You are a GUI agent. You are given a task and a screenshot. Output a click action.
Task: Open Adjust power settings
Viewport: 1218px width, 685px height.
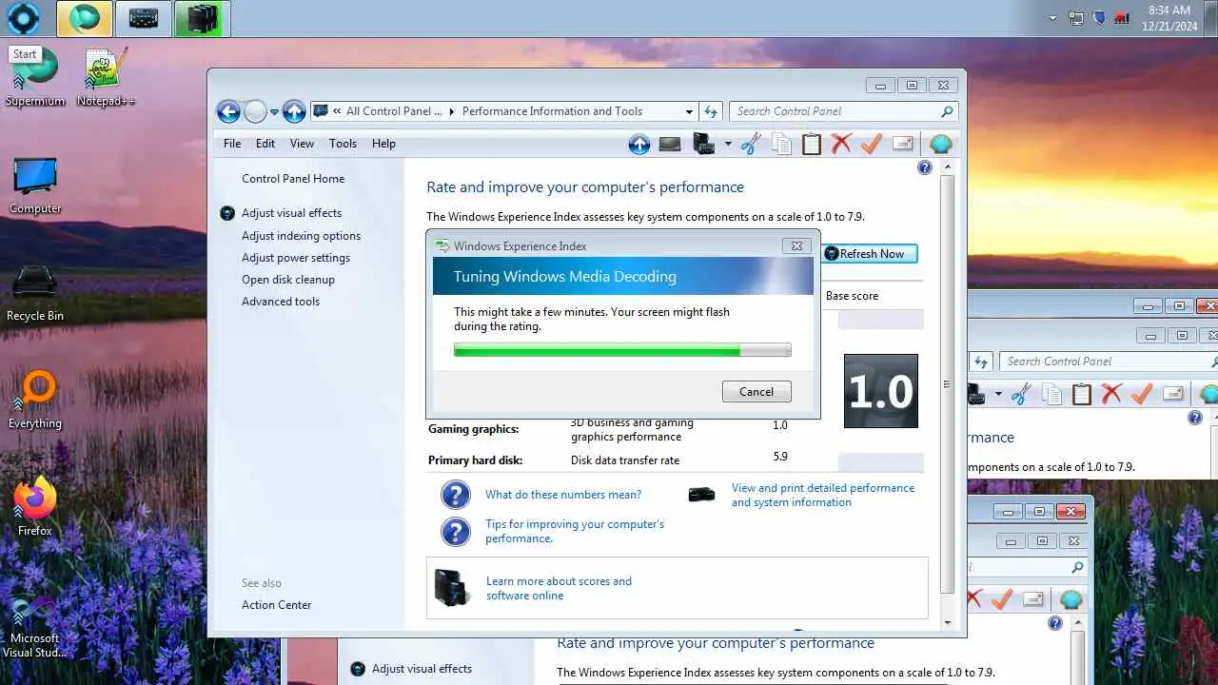296,258
